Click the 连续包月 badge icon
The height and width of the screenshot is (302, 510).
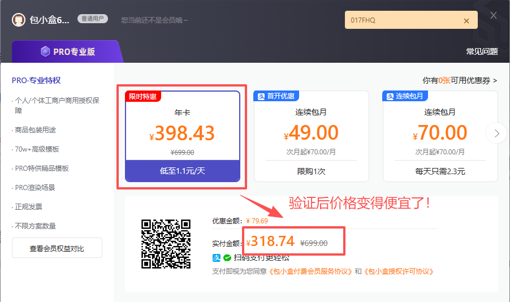click(x=390, y=96)
